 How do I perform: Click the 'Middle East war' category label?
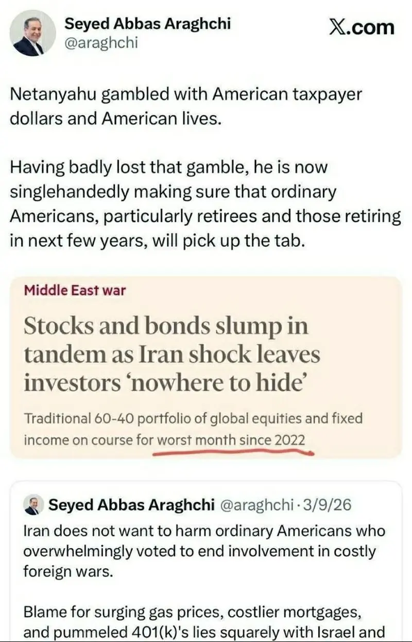(x=75, y=290)
